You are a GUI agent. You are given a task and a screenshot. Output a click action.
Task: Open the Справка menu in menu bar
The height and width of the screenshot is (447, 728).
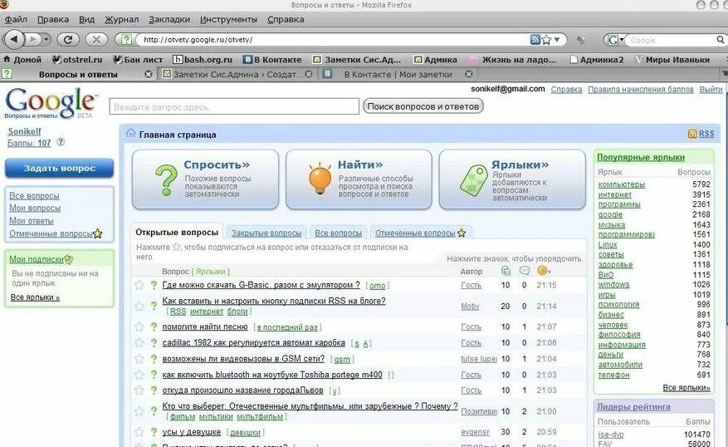pyautogui.click(x=286, y=19)
